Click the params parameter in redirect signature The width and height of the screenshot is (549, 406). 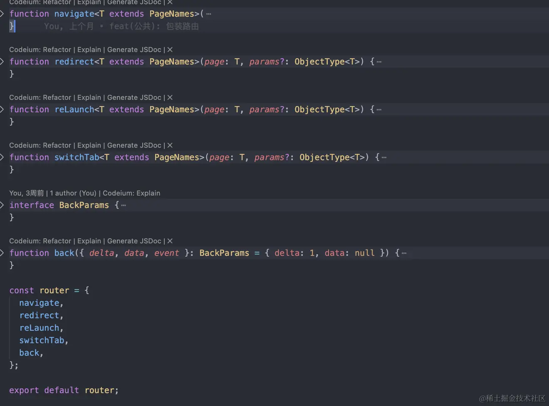click(265, 62)
